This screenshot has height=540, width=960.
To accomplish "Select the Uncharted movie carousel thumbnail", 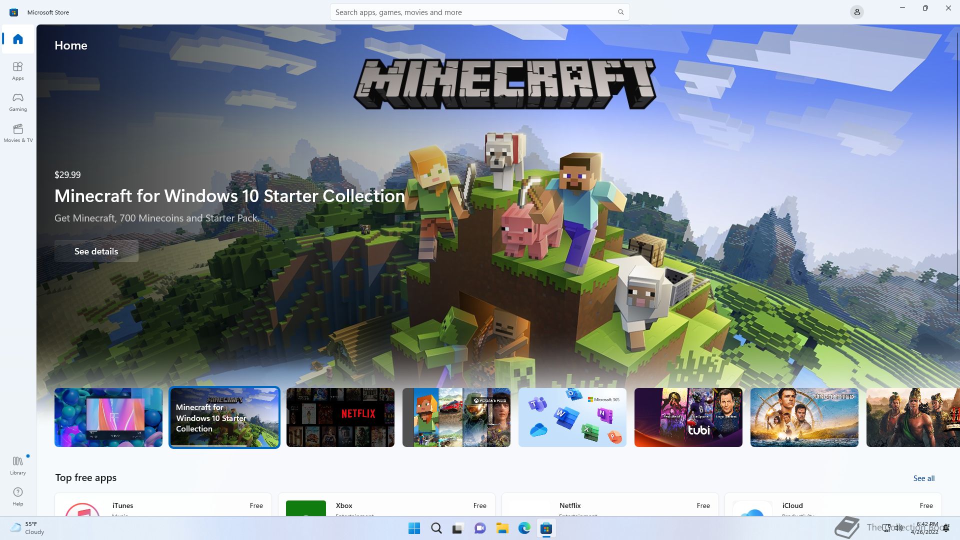I will tap(804, 417).
